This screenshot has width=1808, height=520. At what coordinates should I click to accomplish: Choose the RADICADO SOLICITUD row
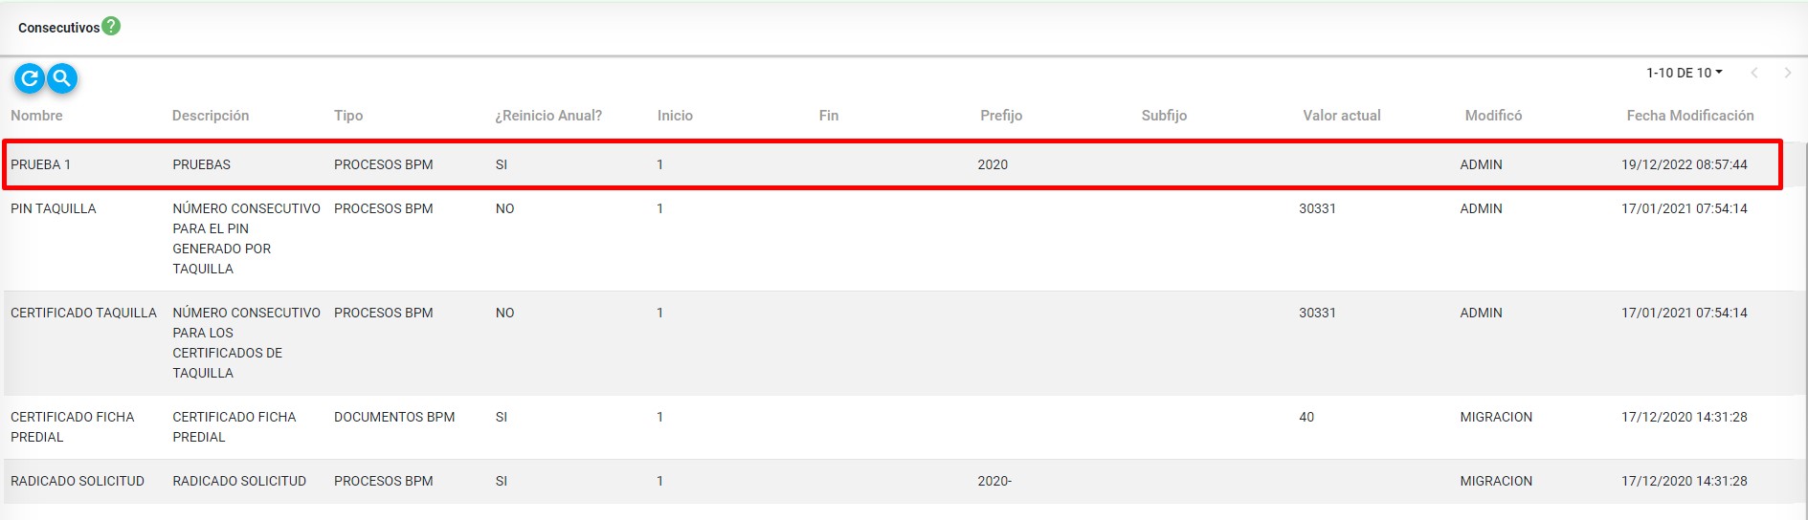(x=78, y=481)
